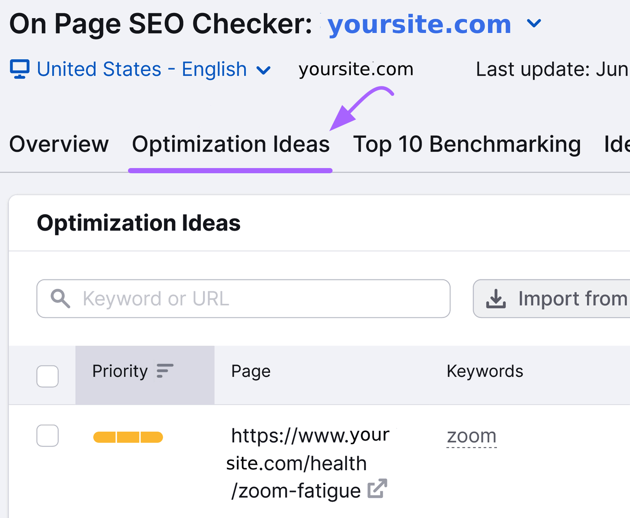The height and width of the screenshot is (518, 630).
Task: Open the zoom keyword link
Action: coord(471,436)
